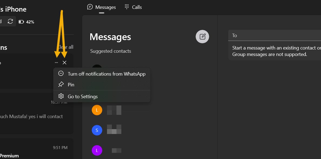
Task: Click the battery status icon
Action: 21,22
